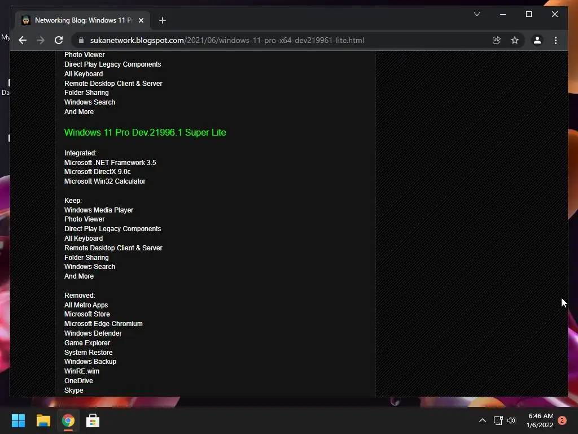The width and height of the screenshot is (578, 434).
Task: Click the Keep: label
Action: click(x=73, y=201)
